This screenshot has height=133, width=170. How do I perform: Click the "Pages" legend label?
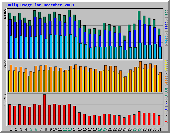(166, 41)
